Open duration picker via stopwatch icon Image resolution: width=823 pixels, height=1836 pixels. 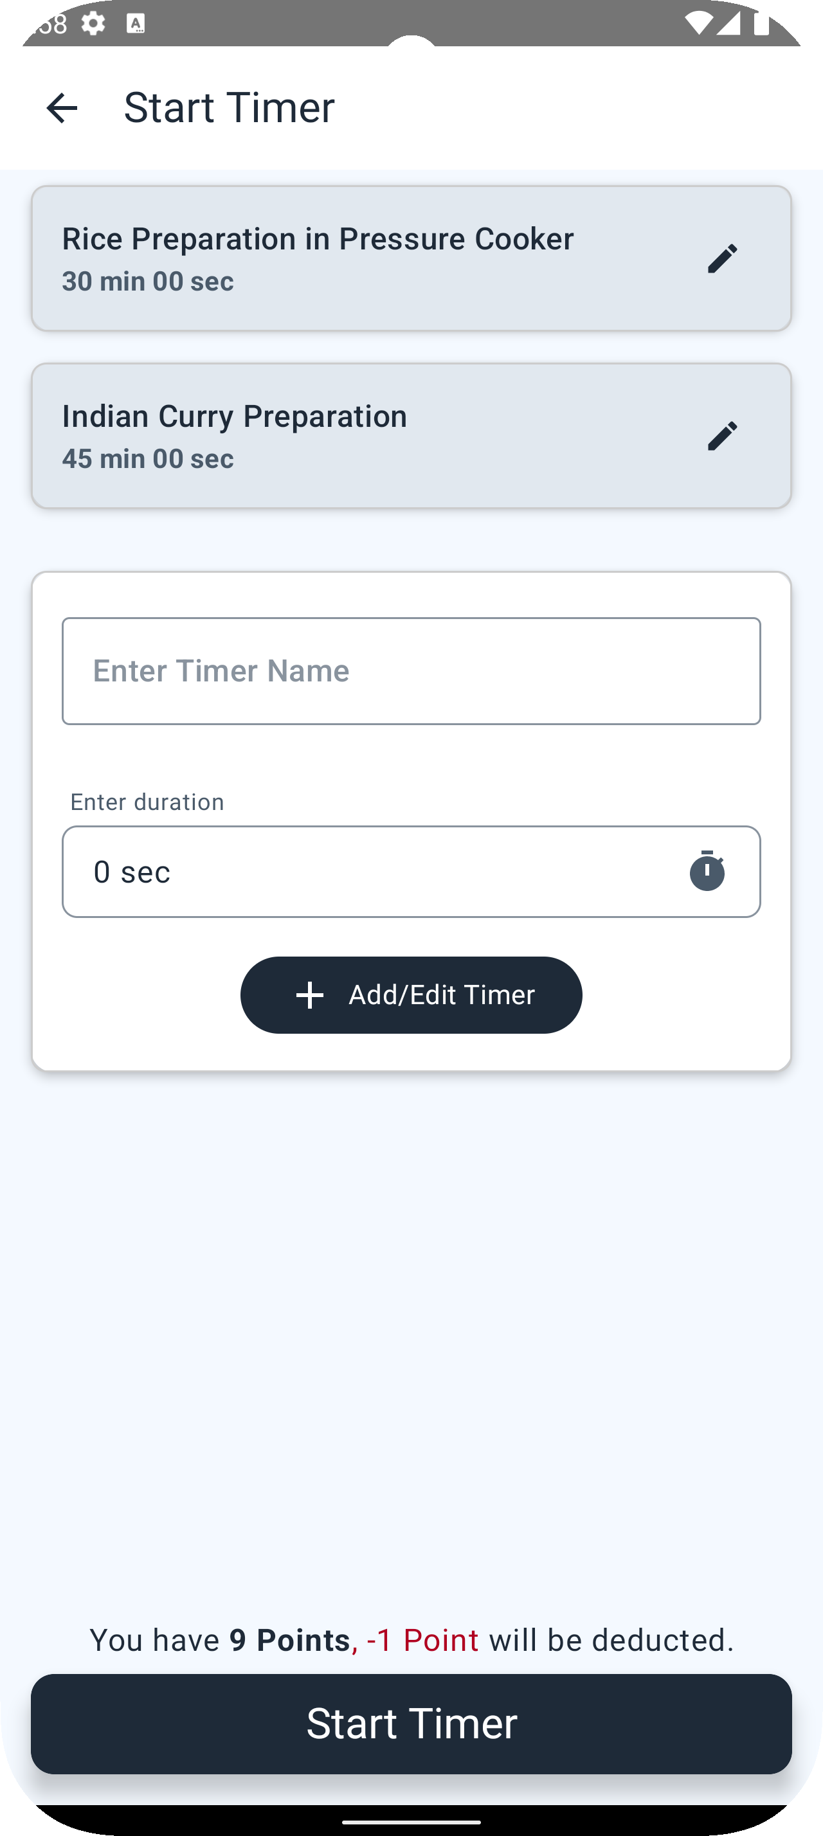coord(707,871)
